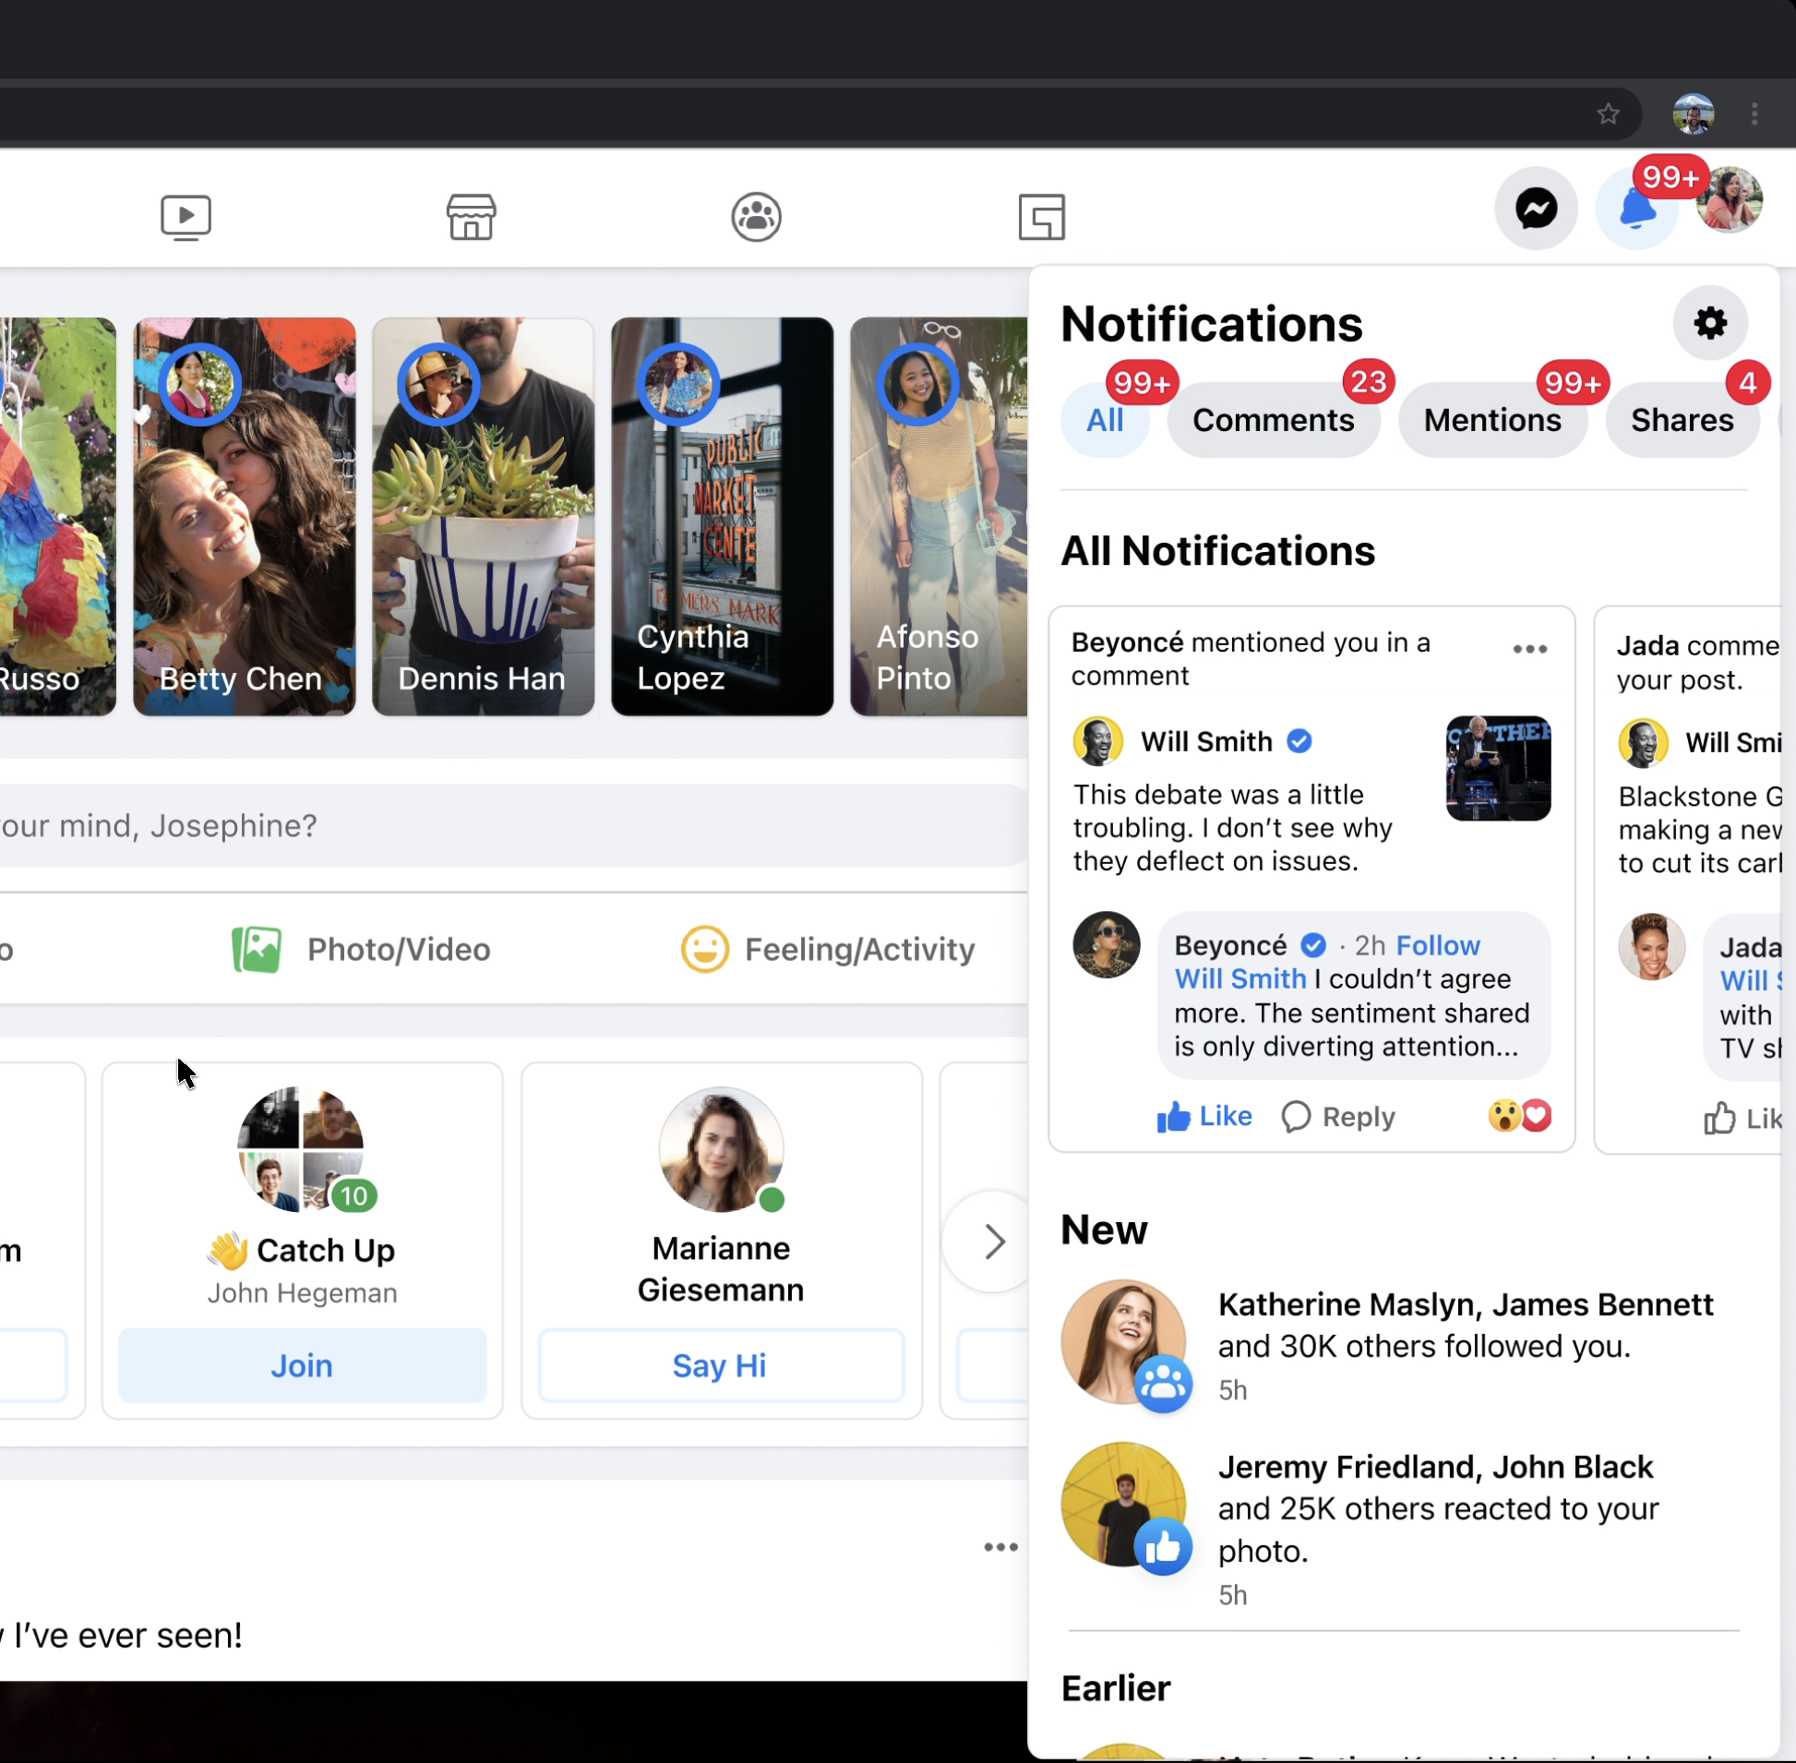Open notification settings gear

point(1710,323)
